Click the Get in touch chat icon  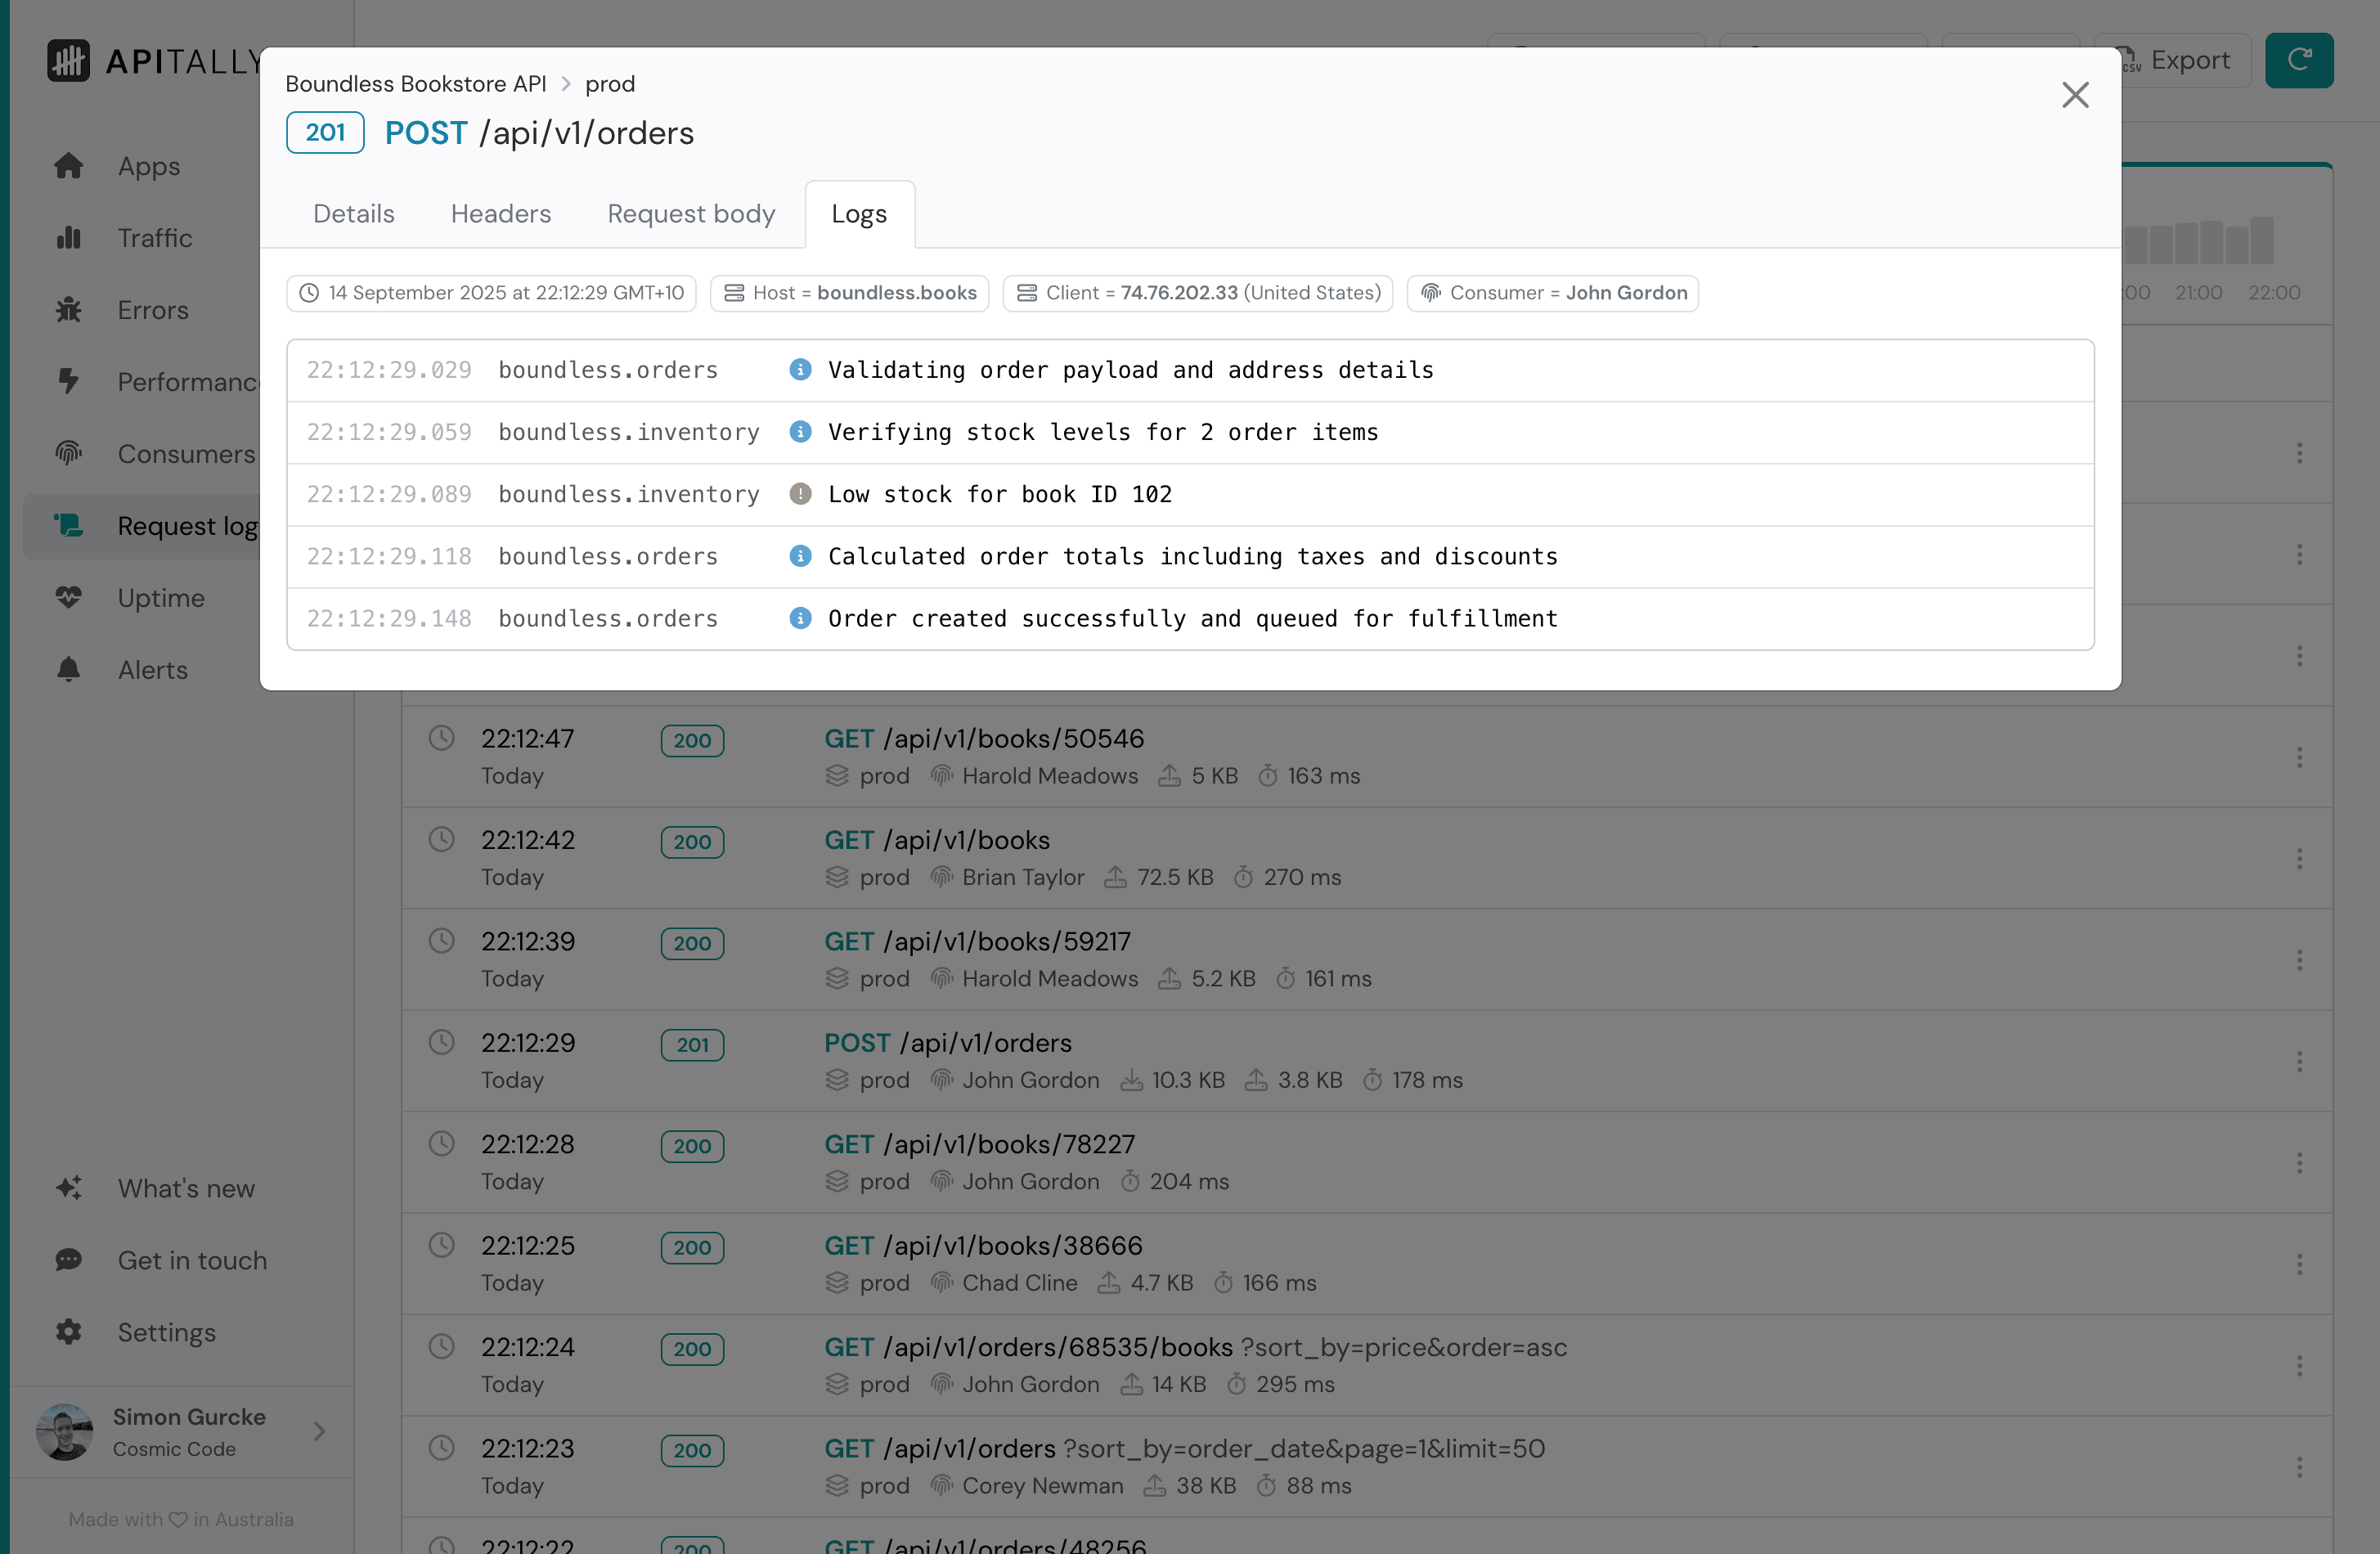68,1260
